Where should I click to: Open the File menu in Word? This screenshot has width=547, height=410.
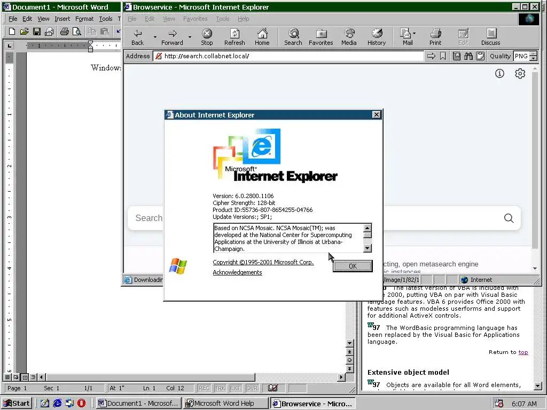(13, 19)
